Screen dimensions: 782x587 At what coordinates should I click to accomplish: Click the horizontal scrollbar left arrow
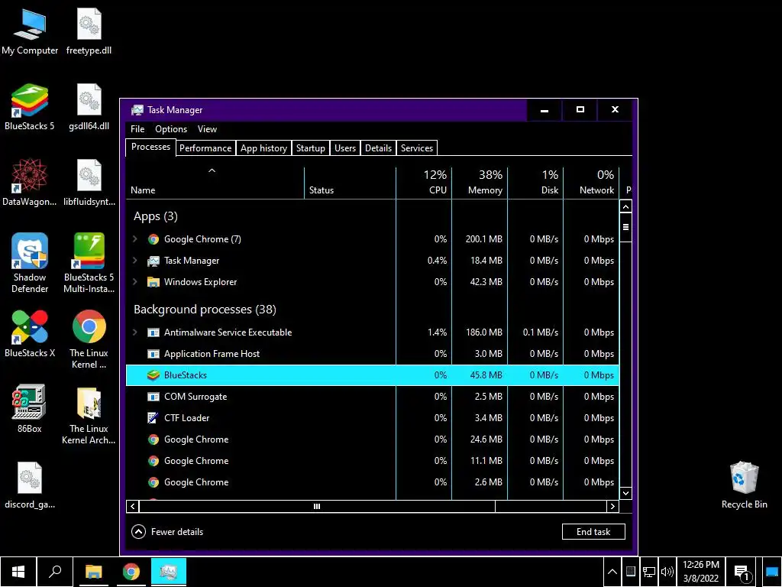pyautogui.click(x=133, y=506)
